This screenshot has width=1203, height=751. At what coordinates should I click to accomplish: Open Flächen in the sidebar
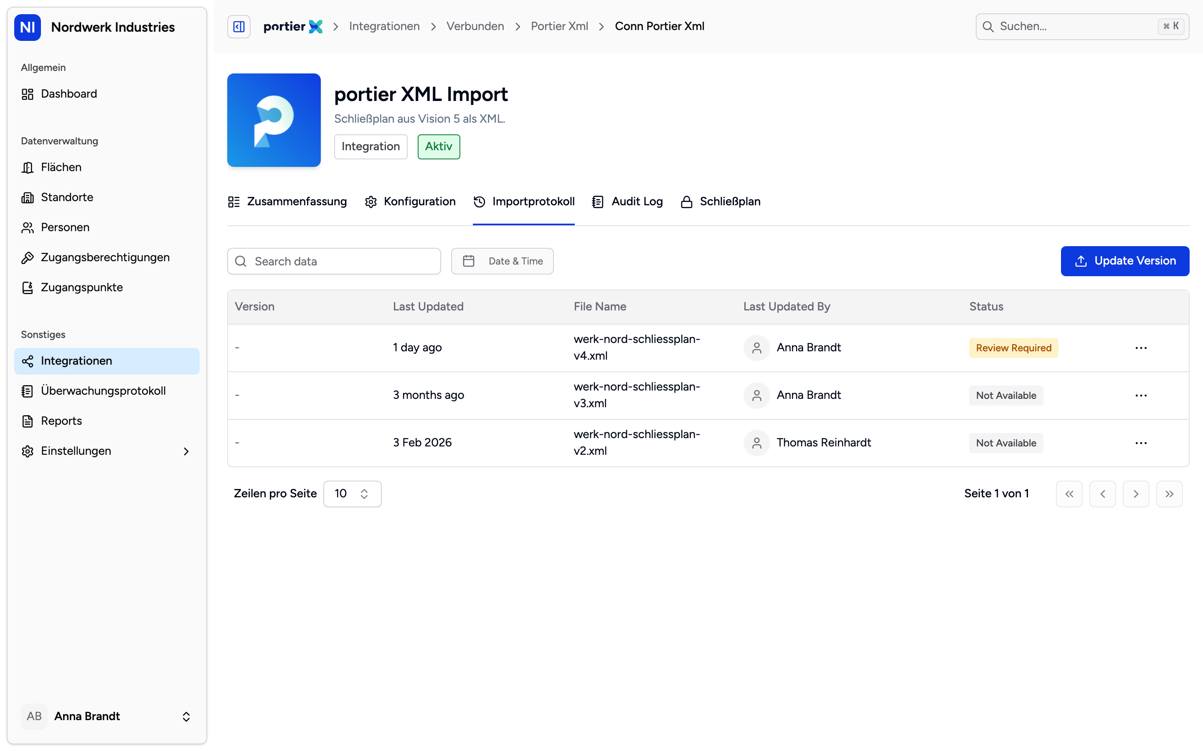point(107,167)
